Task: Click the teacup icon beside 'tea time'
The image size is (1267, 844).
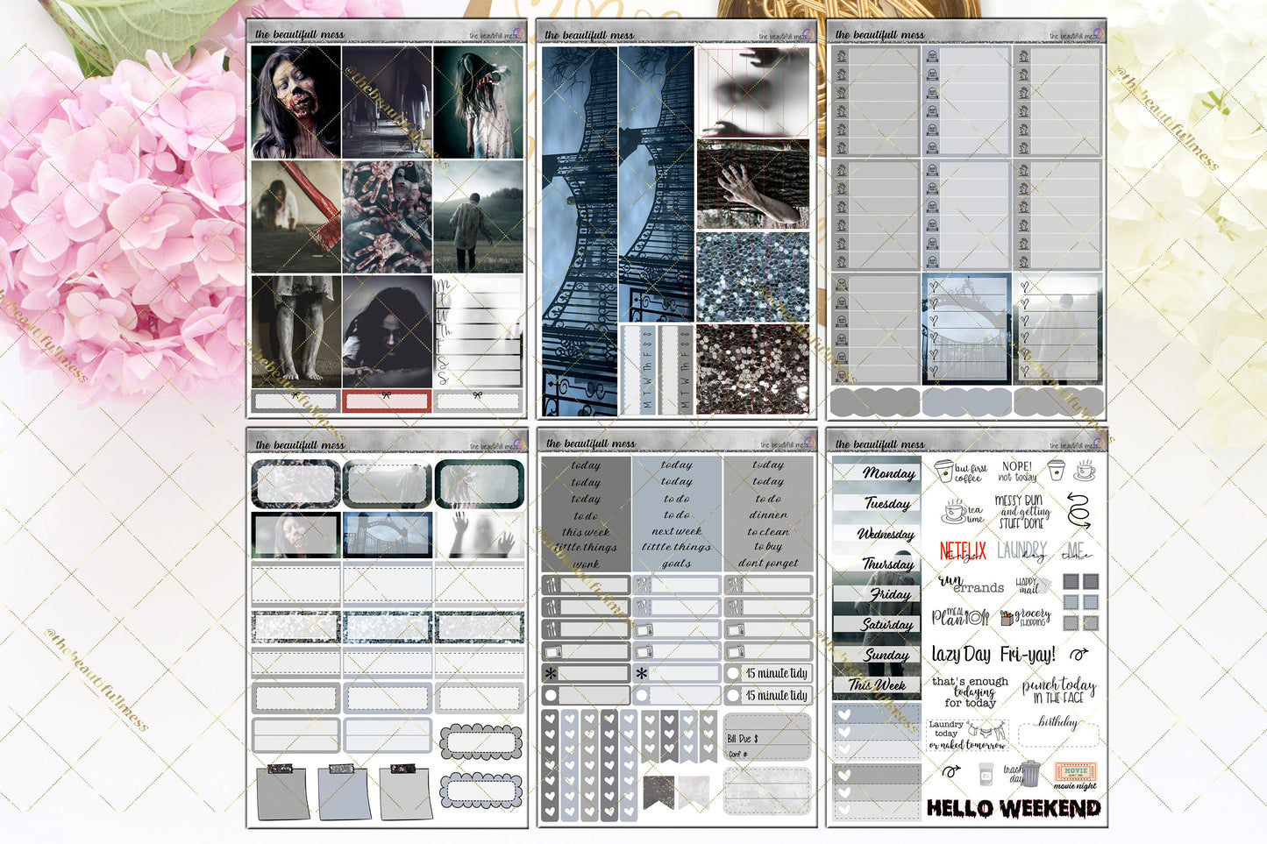Action: tap(953, 512)
